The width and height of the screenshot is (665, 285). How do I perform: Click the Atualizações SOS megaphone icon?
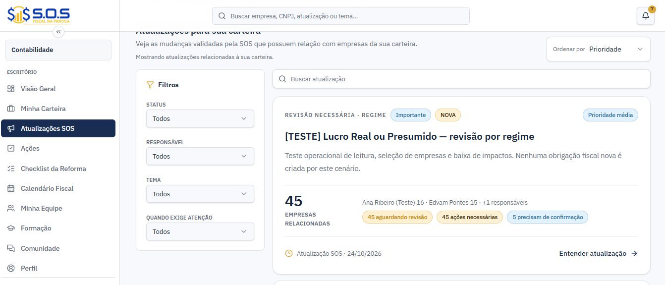point(11,128)
